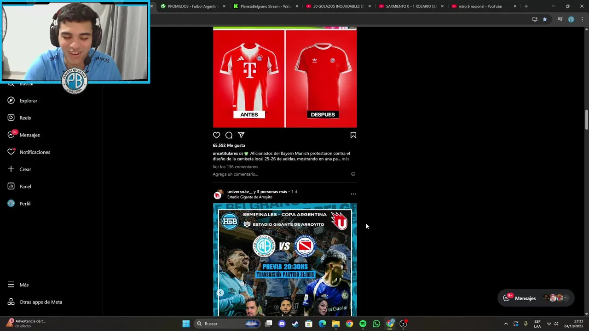Click the '65.592 Me gusta' count
Image resolution: width=589 pixels, height=331 pixels.
click(229, 145)
